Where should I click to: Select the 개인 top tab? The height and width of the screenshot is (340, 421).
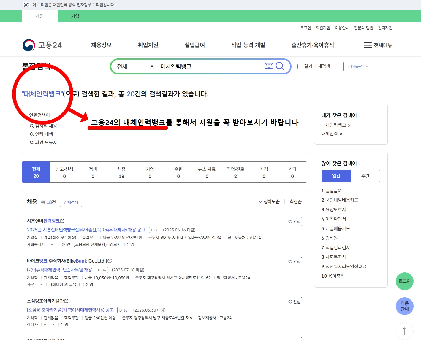pos(39,16)
